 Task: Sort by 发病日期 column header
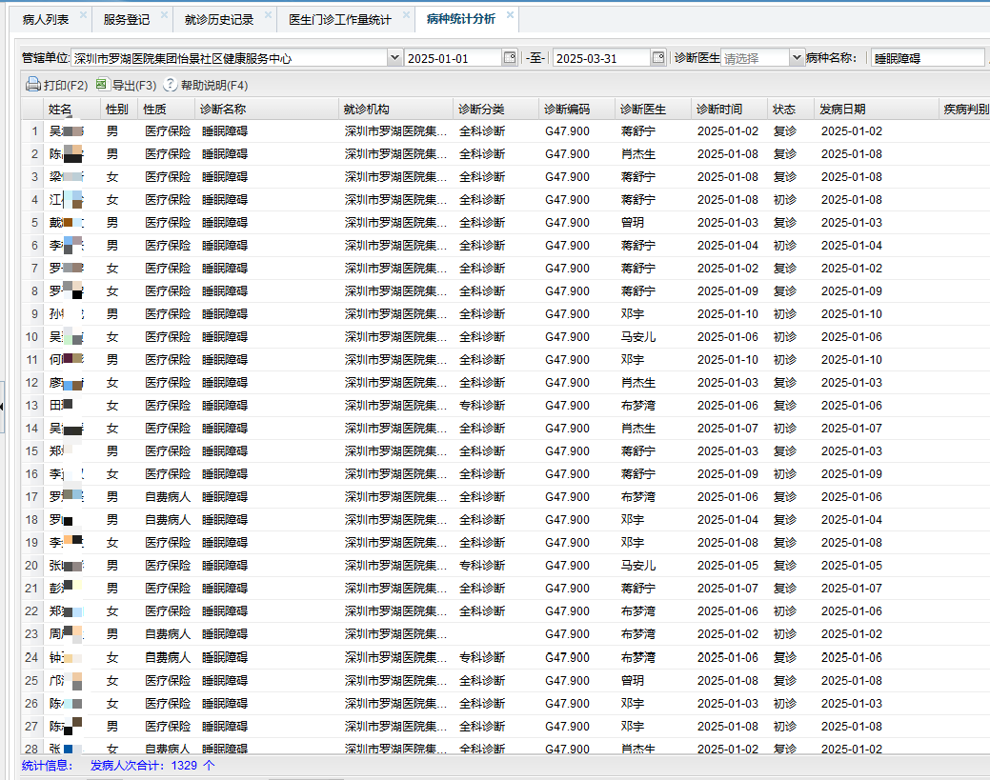click(x=842, y=109)
